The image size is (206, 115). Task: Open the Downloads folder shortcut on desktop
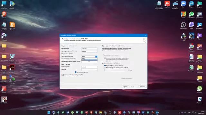pyautogui.click(x=200, y=4)
